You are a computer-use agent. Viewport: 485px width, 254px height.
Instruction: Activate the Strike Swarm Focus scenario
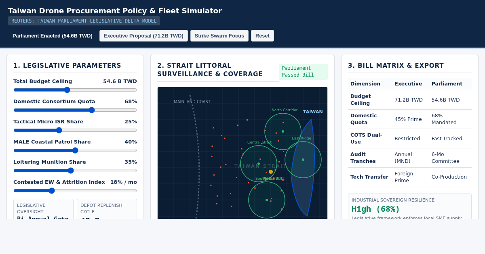pos(219,35)
